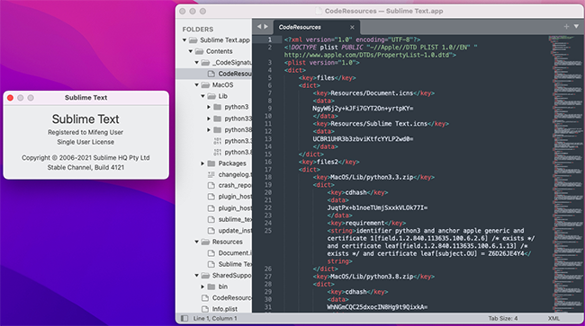Expand the python38 folder
Screen dimensions: 585x326
(x=209, y=129)
